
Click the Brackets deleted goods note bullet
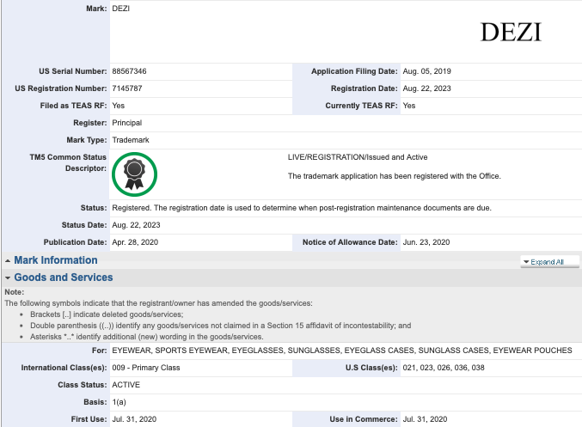pyautogui.click(x=107, y=314)
